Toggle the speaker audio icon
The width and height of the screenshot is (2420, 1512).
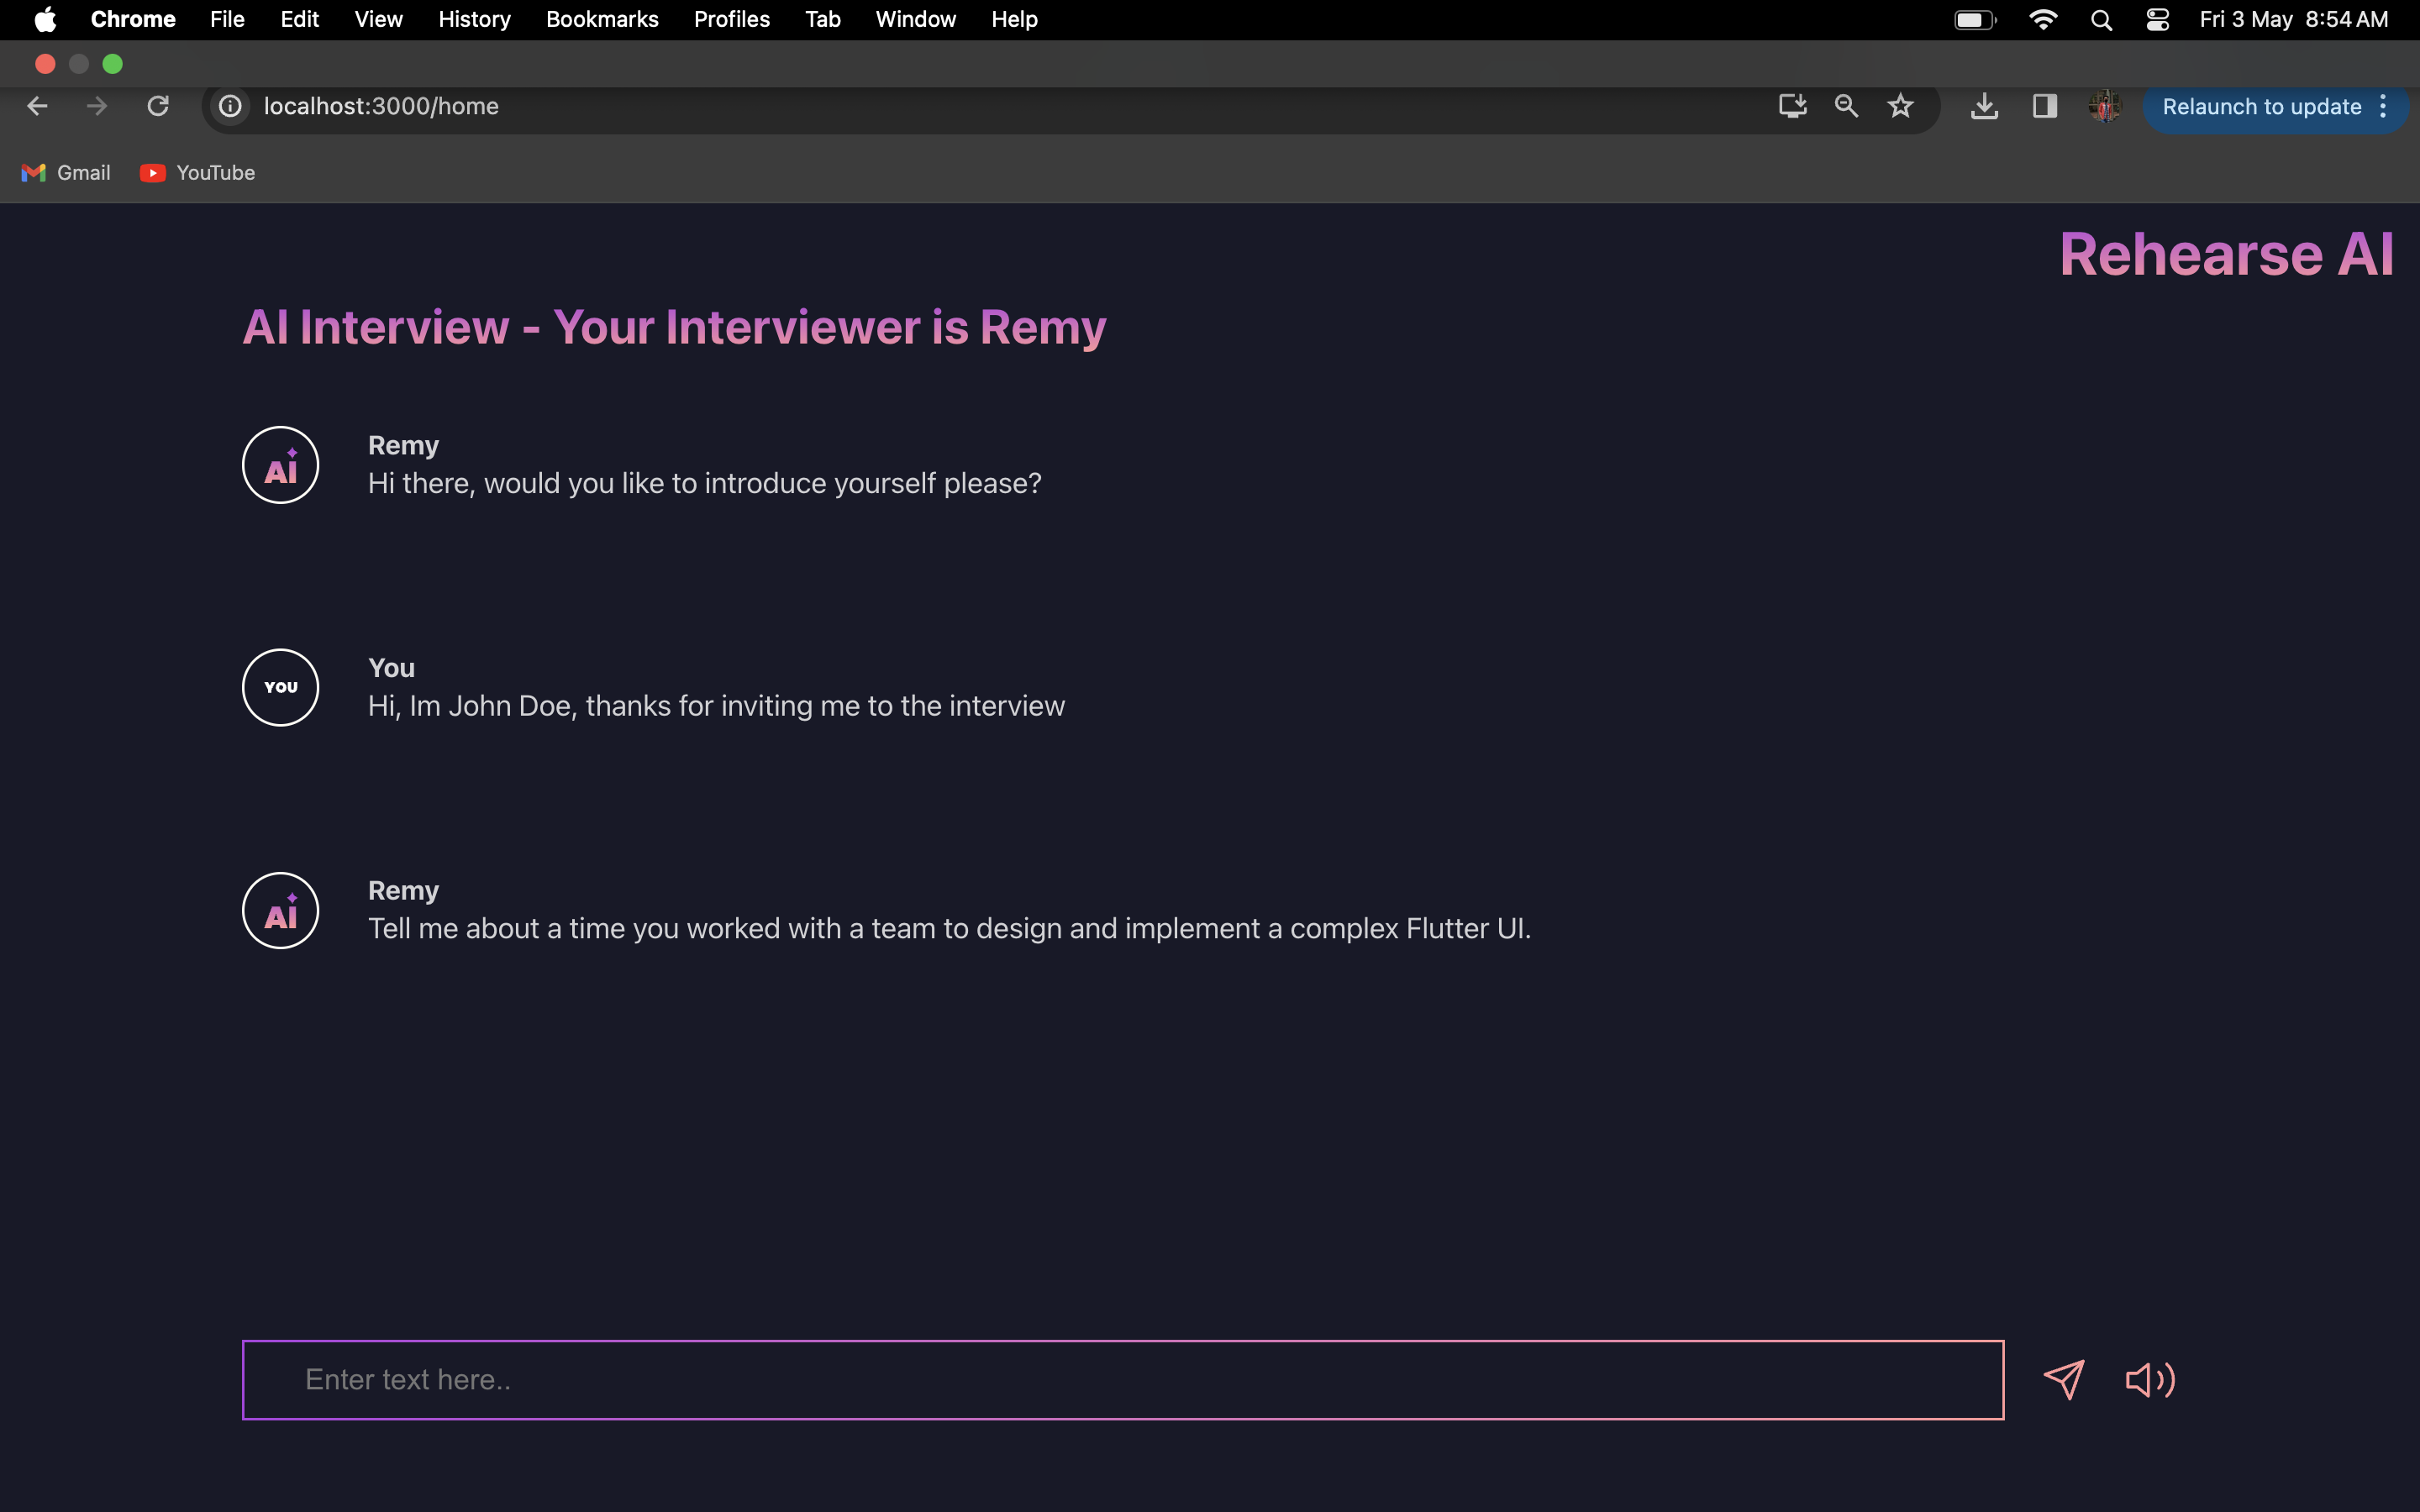2149,1380
